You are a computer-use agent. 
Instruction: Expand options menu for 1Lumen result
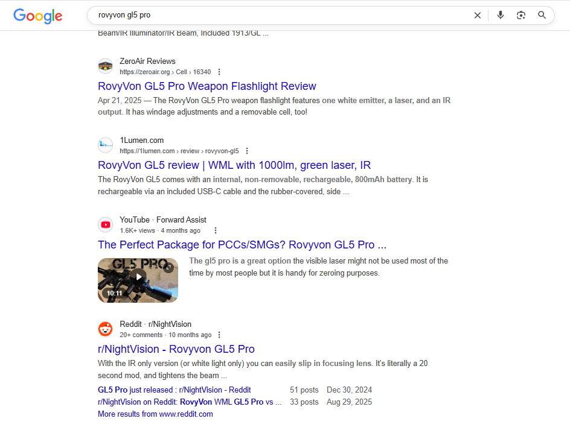[247, 151]
